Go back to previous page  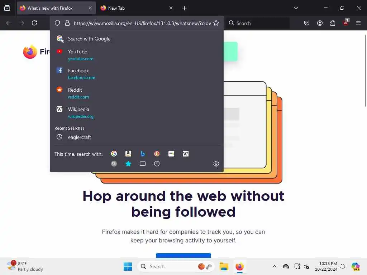9,23
